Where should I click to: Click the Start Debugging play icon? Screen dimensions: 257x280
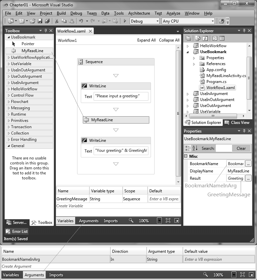tap(125, 21)
